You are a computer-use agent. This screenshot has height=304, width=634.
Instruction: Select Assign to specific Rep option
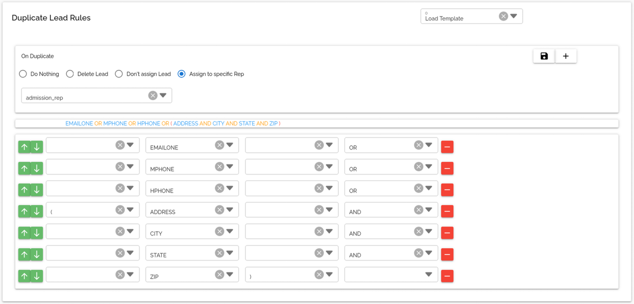(181, 74)
